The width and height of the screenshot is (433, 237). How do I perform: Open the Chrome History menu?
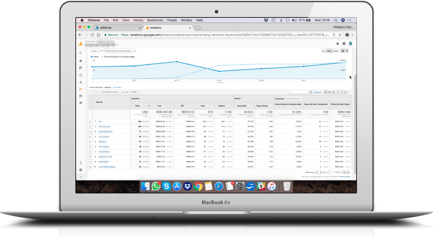138,20
